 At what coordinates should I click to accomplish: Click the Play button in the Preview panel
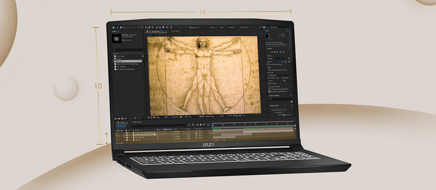click(x=278, y=52)
